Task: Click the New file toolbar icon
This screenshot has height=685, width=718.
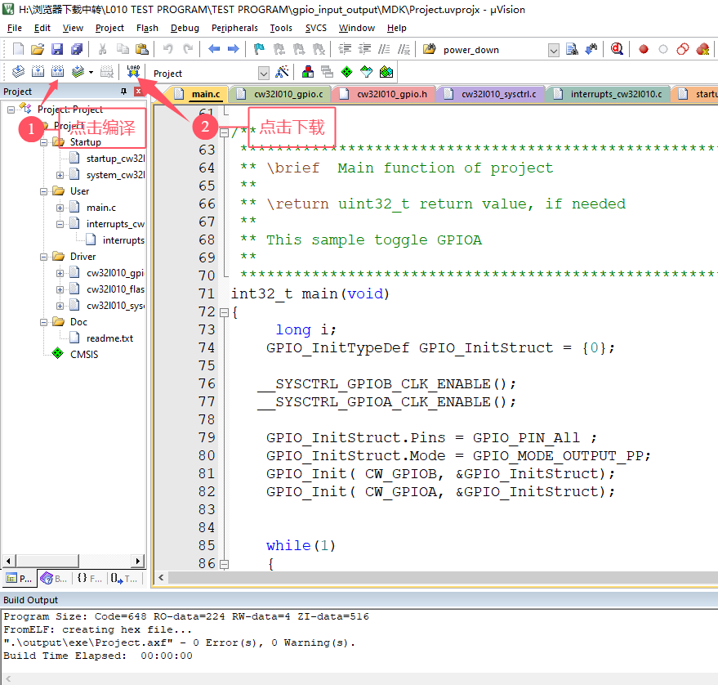Action: [18, 49]
